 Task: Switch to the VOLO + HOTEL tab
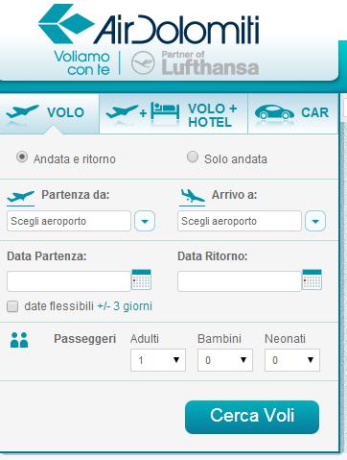173,113
